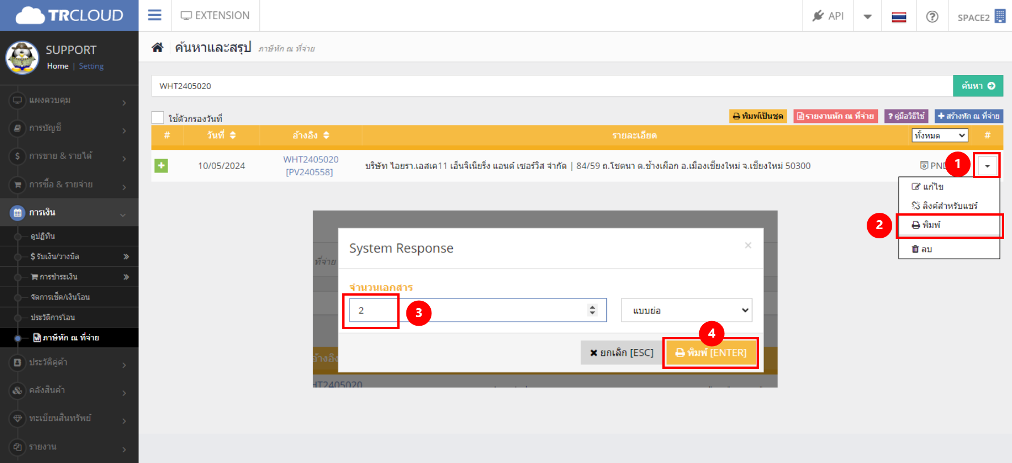The width and height of the screenshot is (1012, 463).
Task: Click the การเงิน calendar icon in sidebar
Action: point(18,213)
